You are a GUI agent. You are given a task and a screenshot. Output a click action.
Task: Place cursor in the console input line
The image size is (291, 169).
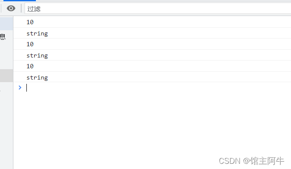pyautogui.click(x=158, y=88)
